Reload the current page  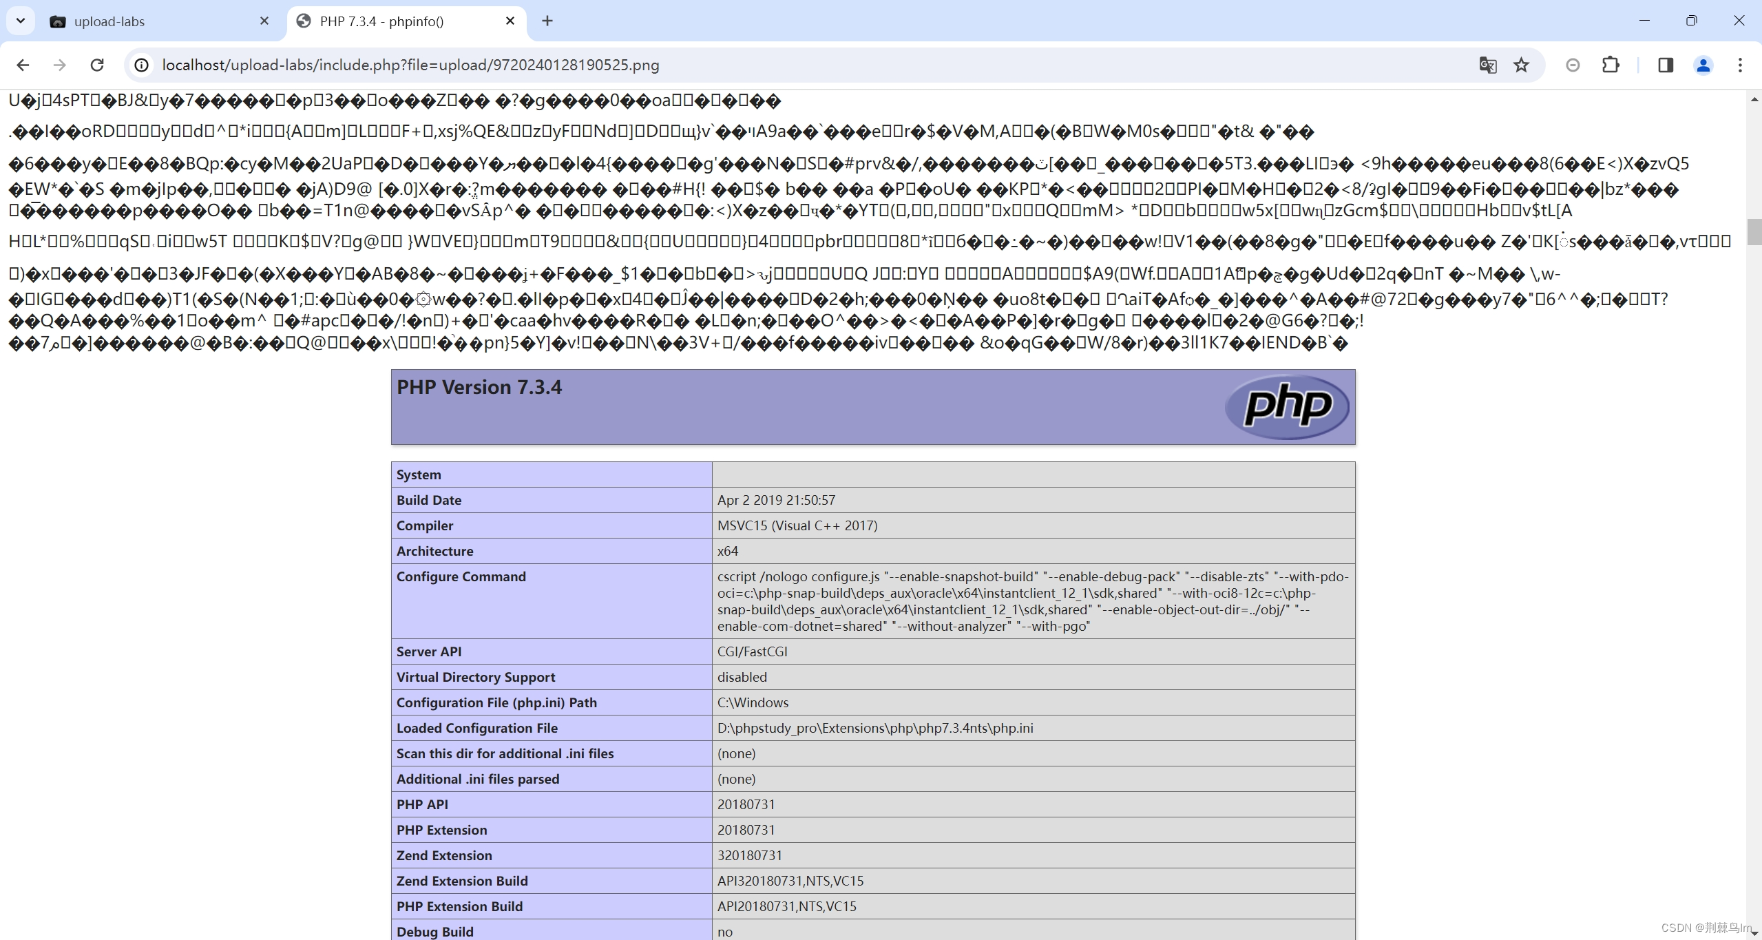(97, 65)
